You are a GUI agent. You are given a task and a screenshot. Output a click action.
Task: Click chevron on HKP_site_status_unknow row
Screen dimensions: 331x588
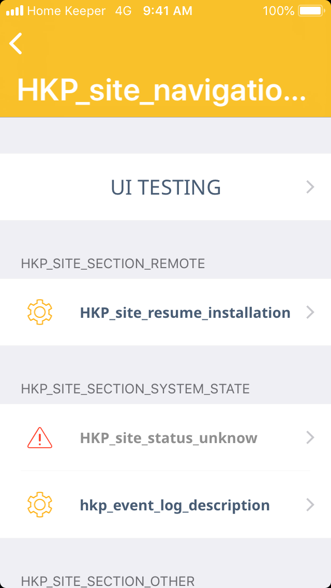pyautogui.click(x=310, y=438)
